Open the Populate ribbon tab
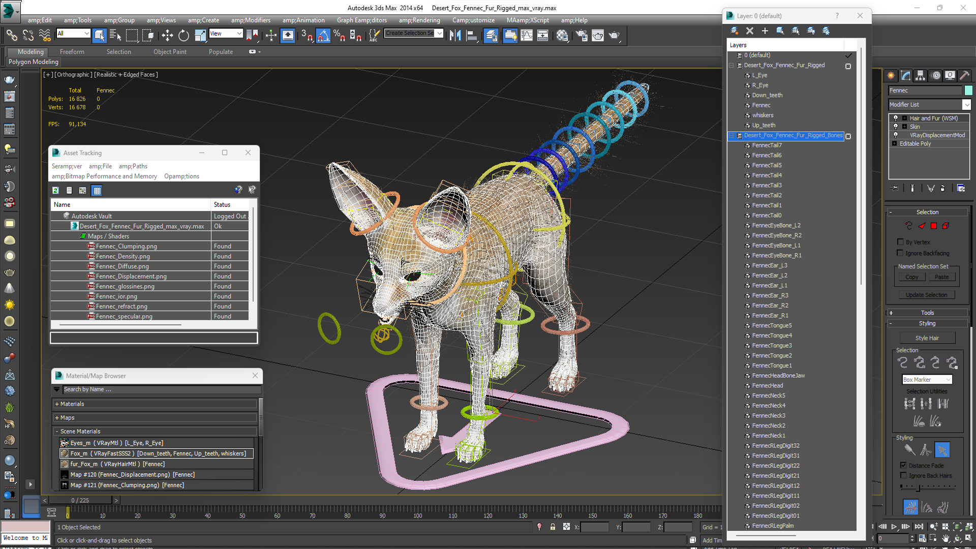This screenshot has width=976, height=549. [x=221, y=52]
